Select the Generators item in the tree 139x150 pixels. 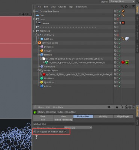49,66
